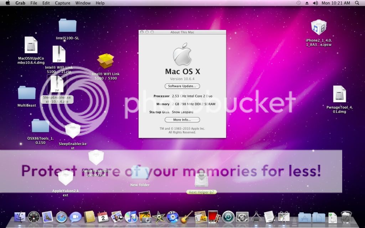Open Finder from the Dock
The image size is (365, 228).
pos(20,217)
